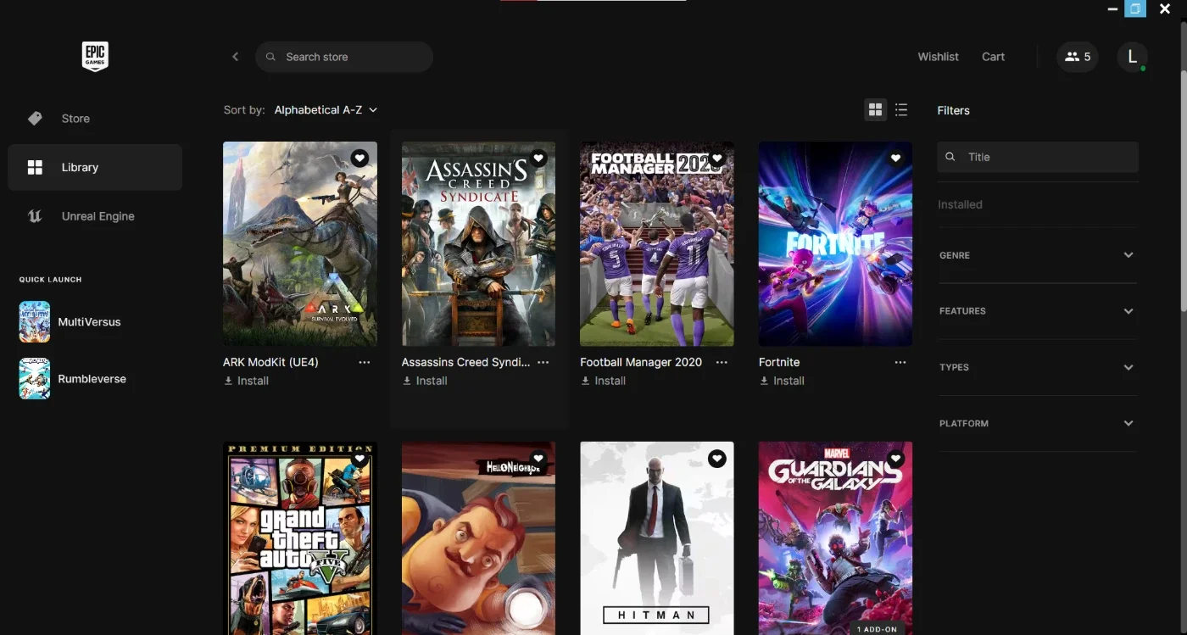Open more options for ARK ModKit
This screenshot has height=635, width=1187.
pos(365,362)
